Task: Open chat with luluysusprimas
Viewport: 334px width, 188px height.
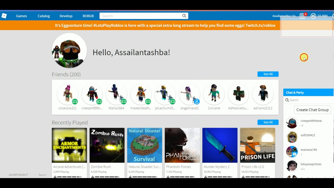Action: point(308,166)
